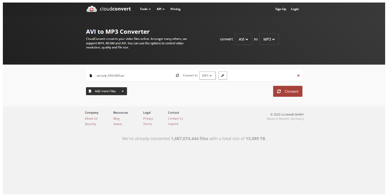Click the Made in Munich, Germany text
Screen dimensions: 388x195
pyautogui.click(x=285, y=119)
